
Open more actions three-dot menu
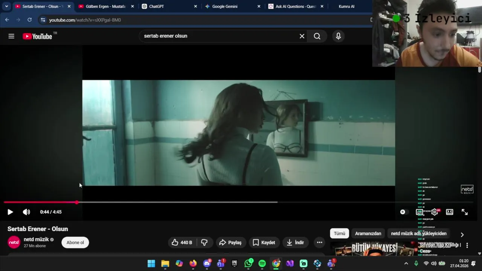[x=319, y=242]
